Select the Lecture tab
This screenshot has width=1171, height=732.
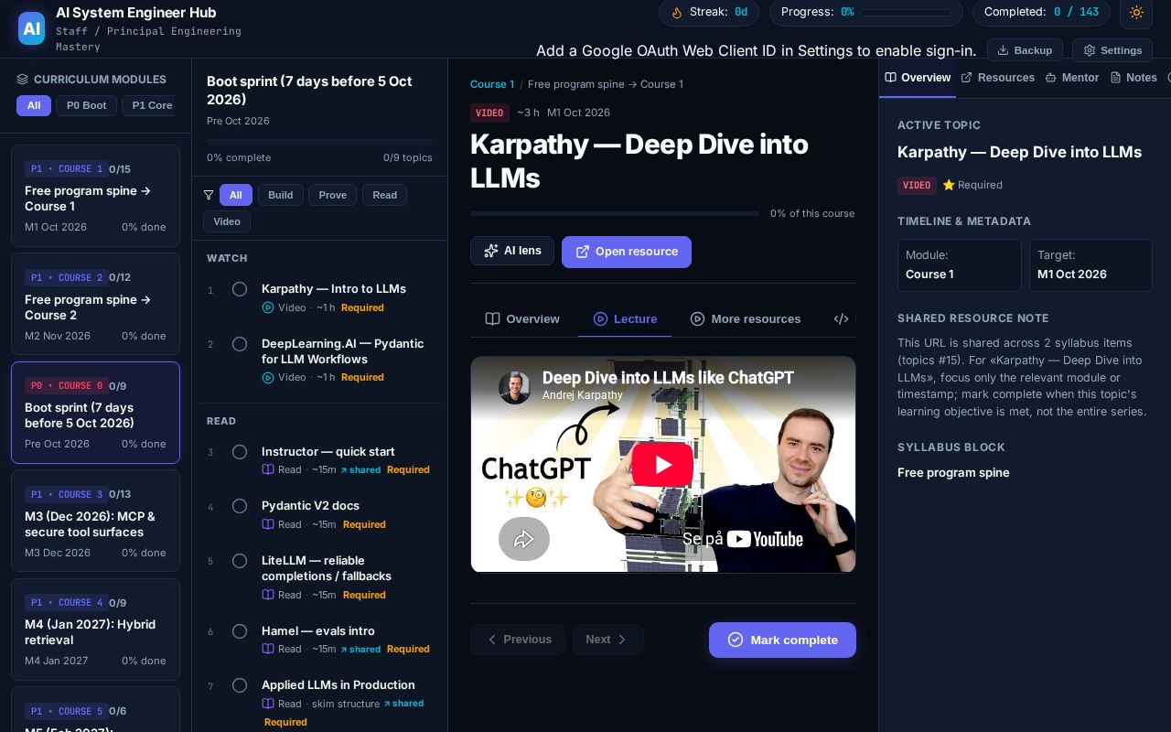tap(625, 318)
